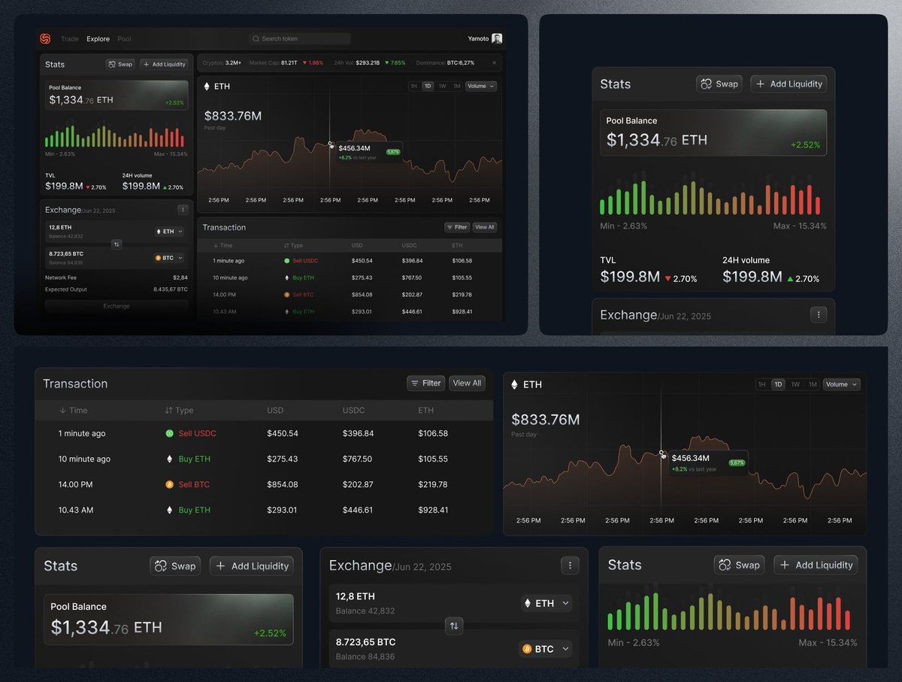Open the Volume dropdown on the enlarged ETH chart
902x682 pixels.
(x=841, y=384)
